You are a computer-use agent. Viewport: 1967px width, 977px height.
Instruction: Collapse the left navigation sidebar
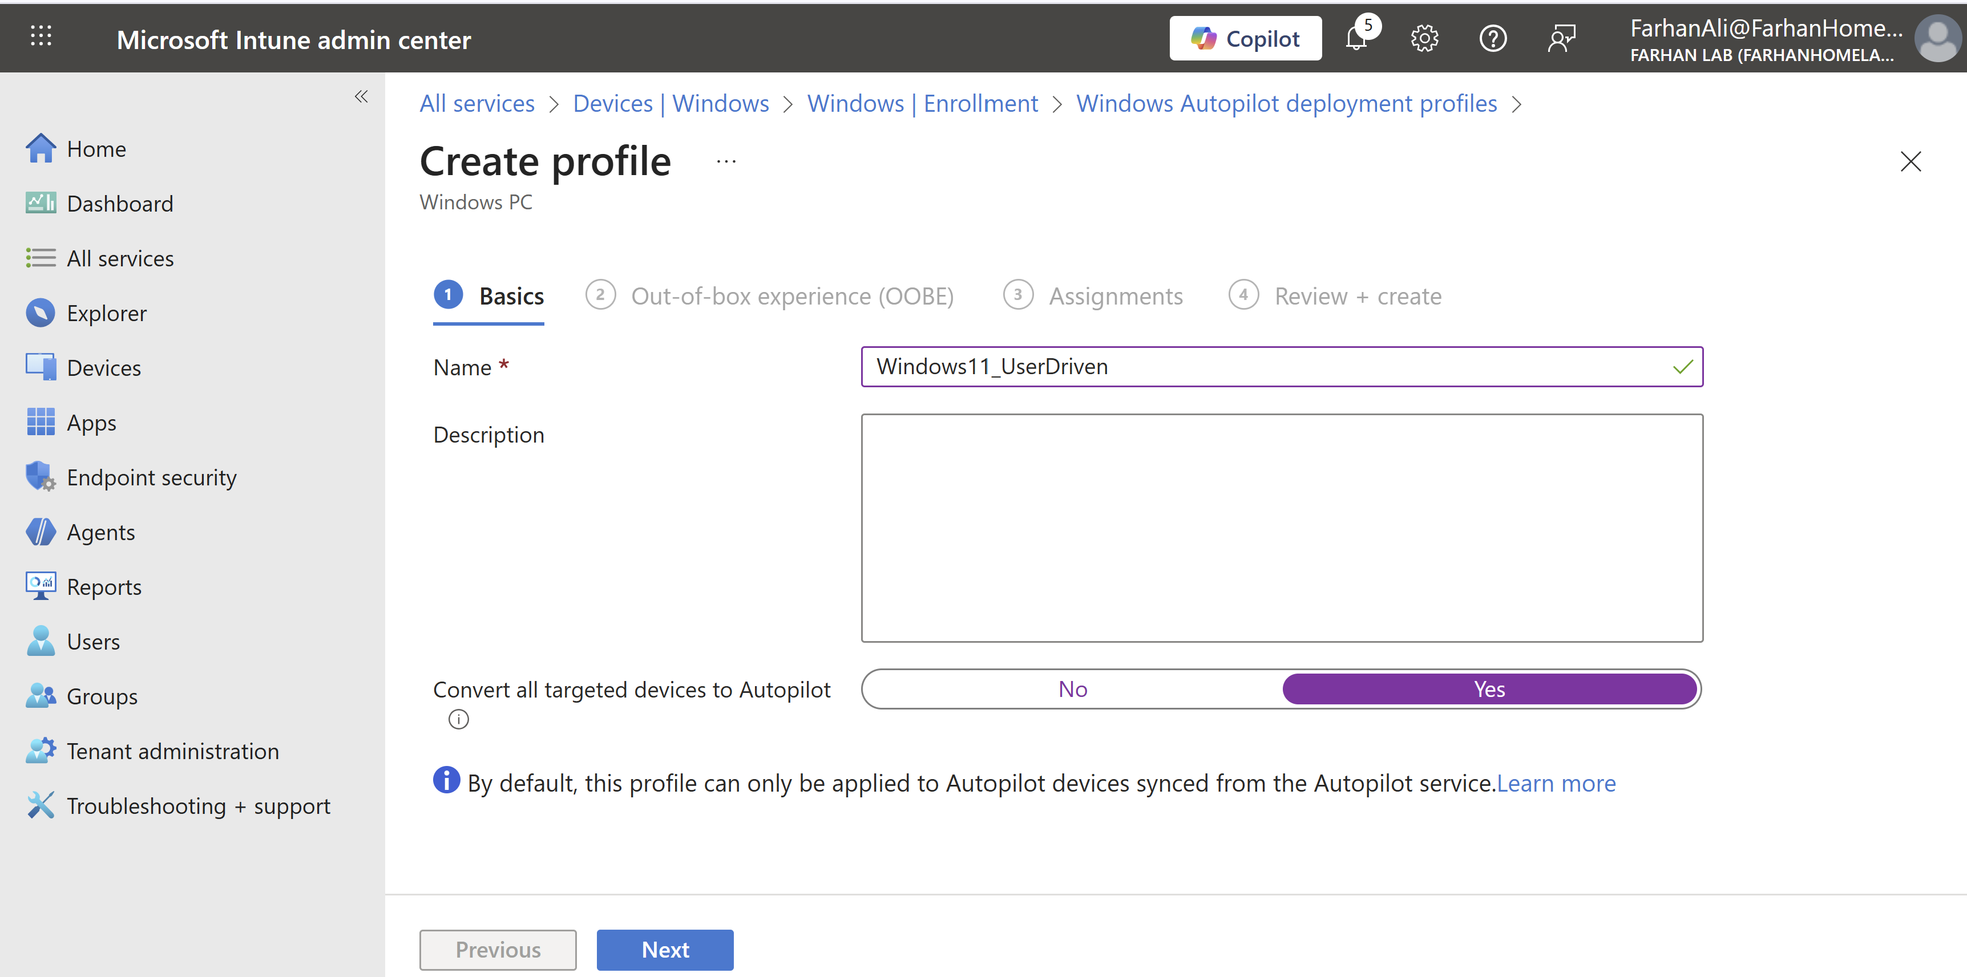click(x=361, y=96)
